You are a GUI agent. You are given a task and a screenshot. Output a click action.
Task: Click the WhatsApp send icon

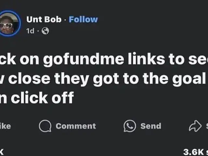[x=130, y=126]
